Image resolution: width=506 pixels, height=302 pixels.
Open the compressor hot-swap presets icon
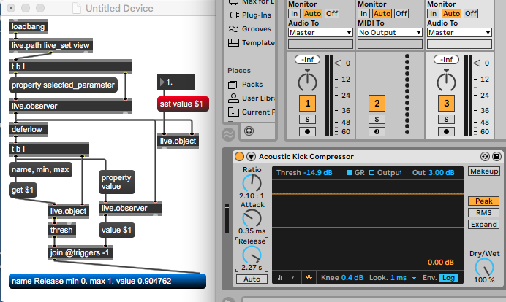point(485,156)
